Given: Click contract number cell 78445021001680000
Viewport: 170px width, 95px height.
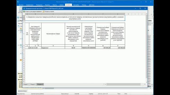Looking at the screenshot, I should point(88,48).
